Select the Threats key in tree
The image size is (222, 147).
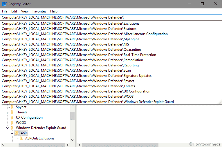point(21,112)
